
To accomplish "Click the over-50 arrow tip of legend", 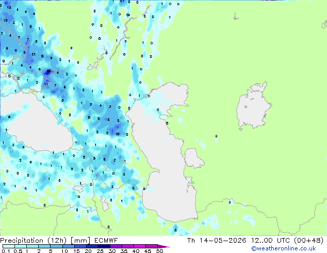I will [163, 246].
